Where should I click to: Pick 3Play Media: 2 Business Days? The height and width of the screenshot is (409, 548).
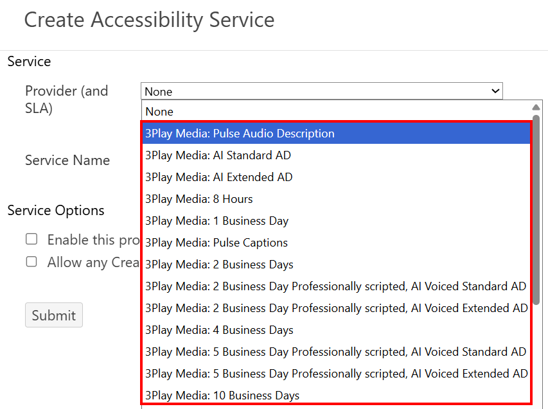[336, 264]
